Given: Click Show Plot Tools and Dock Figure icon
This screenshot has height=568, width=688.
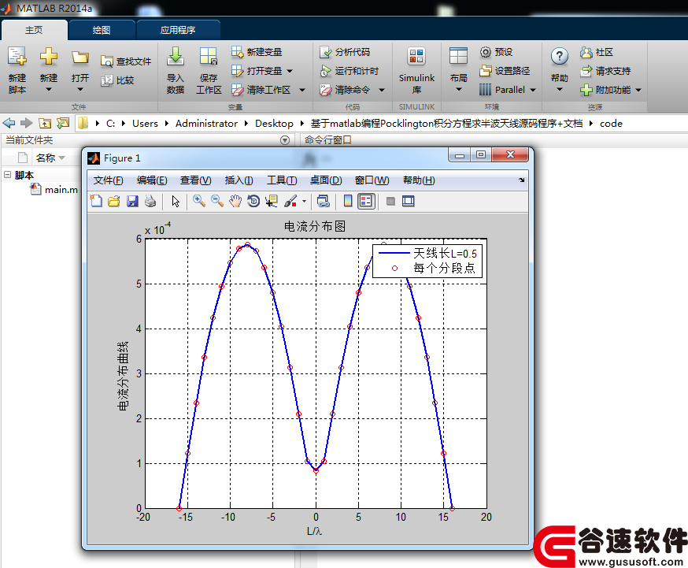Looking at the screenshot, I should [x=409, y=201].
